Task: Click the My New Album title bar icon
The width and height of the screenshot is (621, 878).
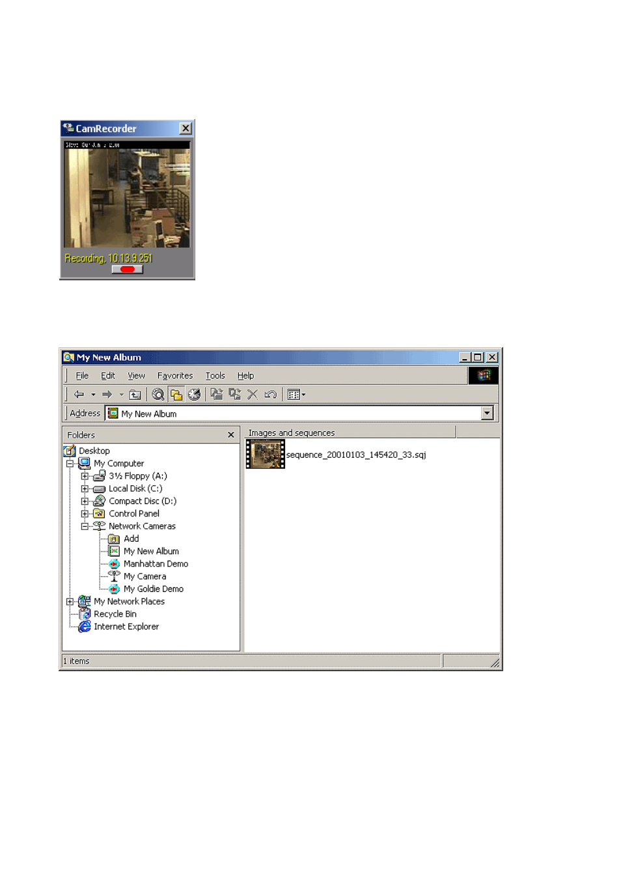Action: [68, 357]
